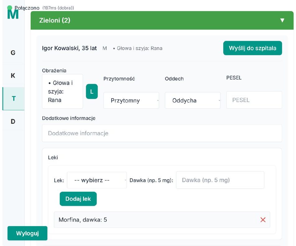Viewport: 296px width, 246px height.
Task: Click the Połączono status text
Action: click(x=27, y=8)
